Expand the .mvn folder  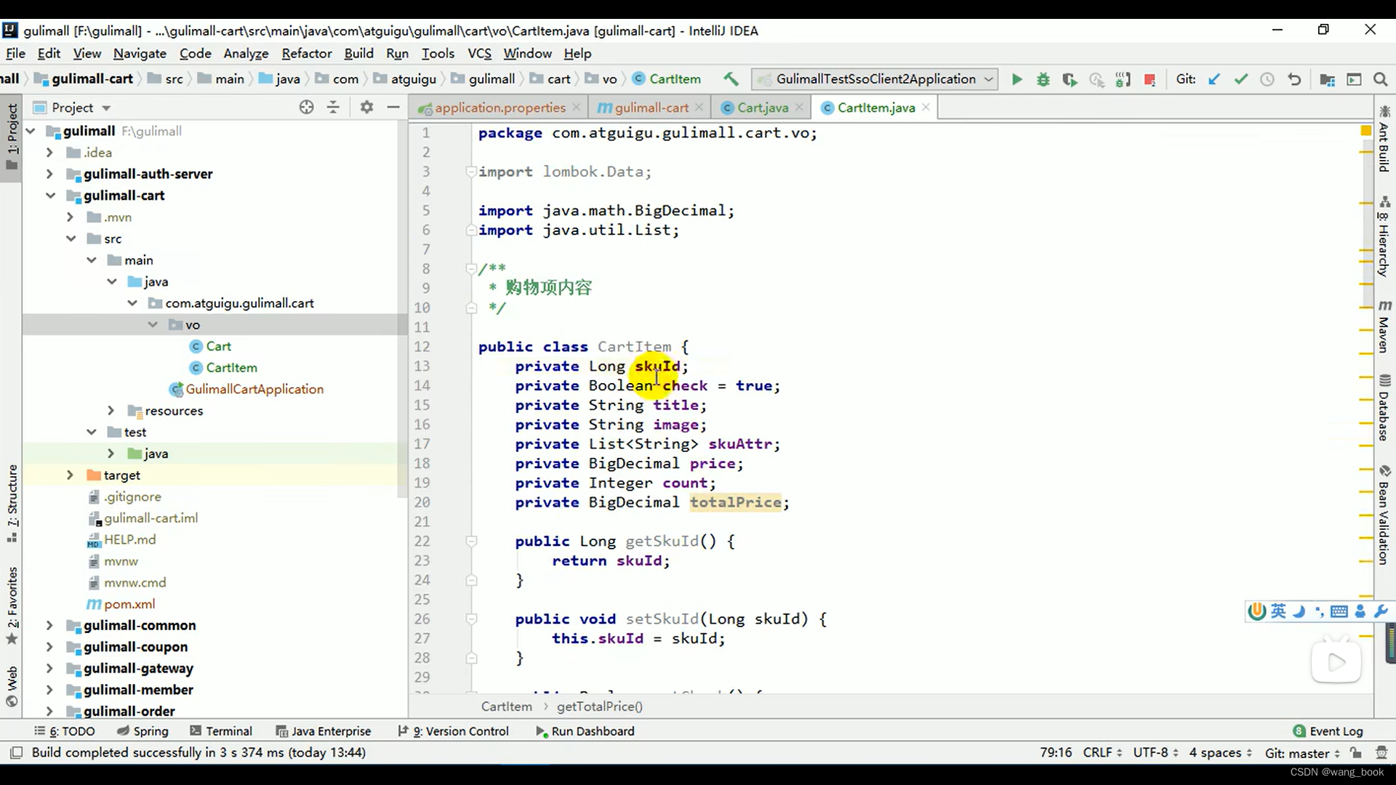coord(70,217)
